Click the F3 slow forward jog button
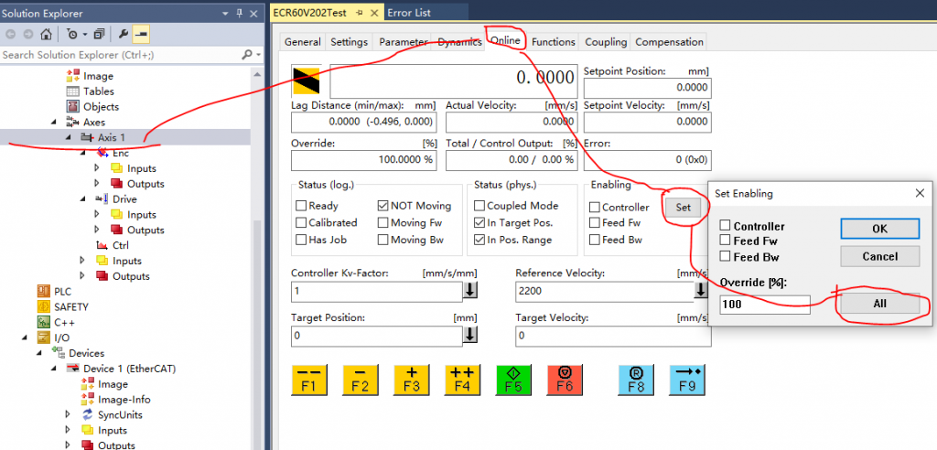 pyautogui.click(x=412, y=380)
